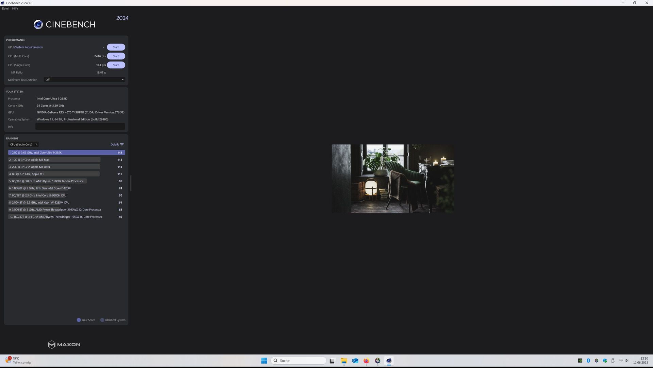Open the ranking CPU (Single Core) dropdown
Viewport: 653px width, 368px height.
(23, 144)
